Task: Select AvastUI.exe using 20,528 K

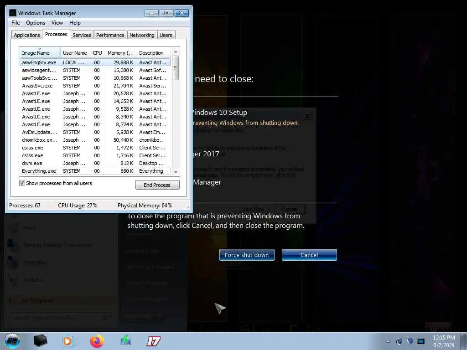Action: (95, 93)
